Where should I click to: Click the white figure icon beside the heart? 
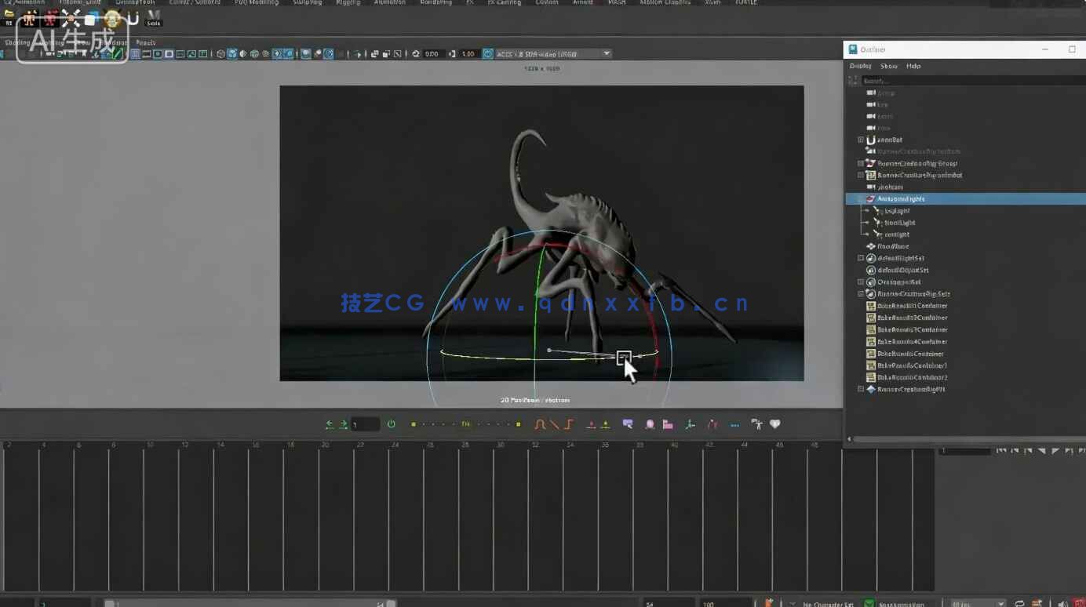tap(756, 424)
